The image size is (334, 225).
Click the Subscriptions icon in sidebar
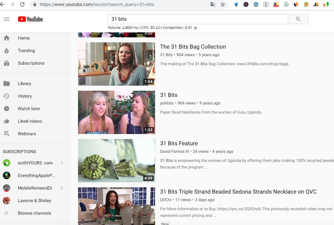[7, 63]
